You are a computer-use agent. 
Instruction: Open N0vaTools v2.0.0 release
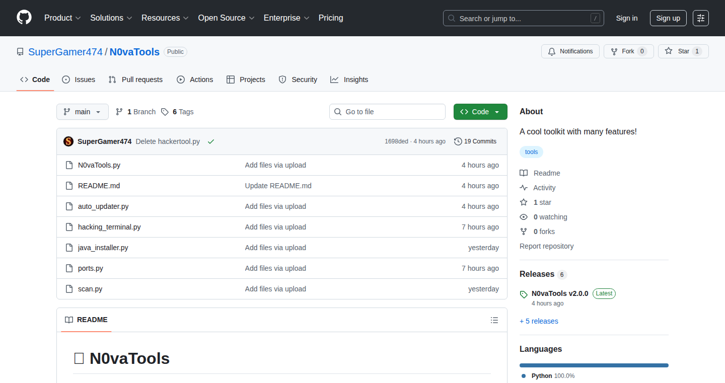pyautogui.click(x=560, y=293)
